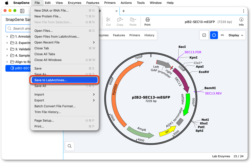The image size is (251, 163).
Task: Click the fit-to-window map icon
Action: click(204, 35)
